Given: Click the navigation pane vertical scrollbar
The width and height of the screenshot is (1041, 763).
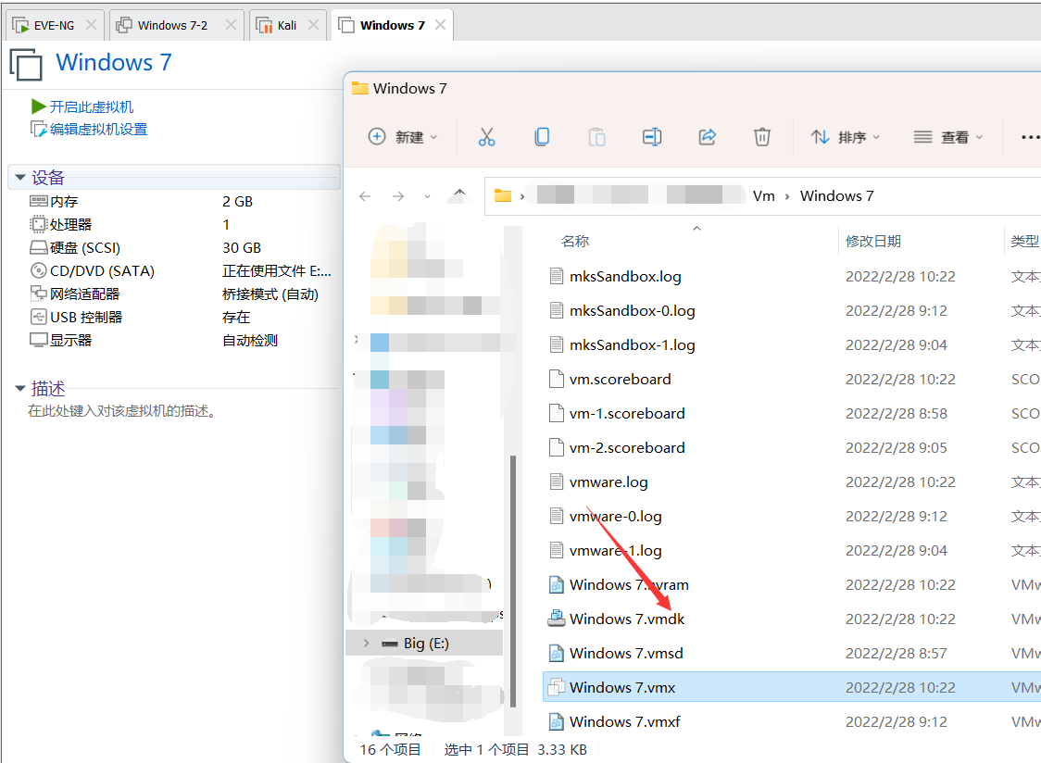Looking at the screenshot, I should (x=512, y=582).
